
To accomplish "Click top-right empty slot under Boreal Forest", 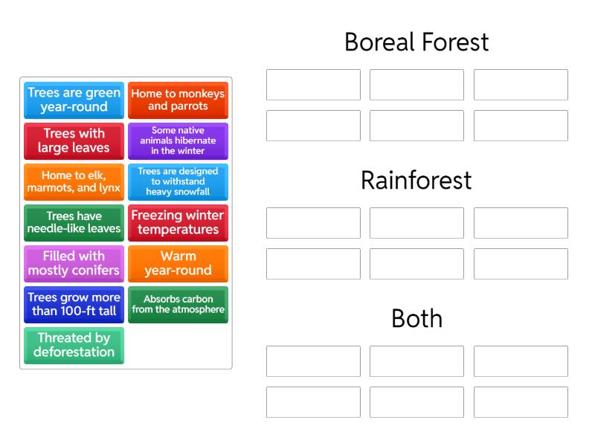I will coord(521,85).
